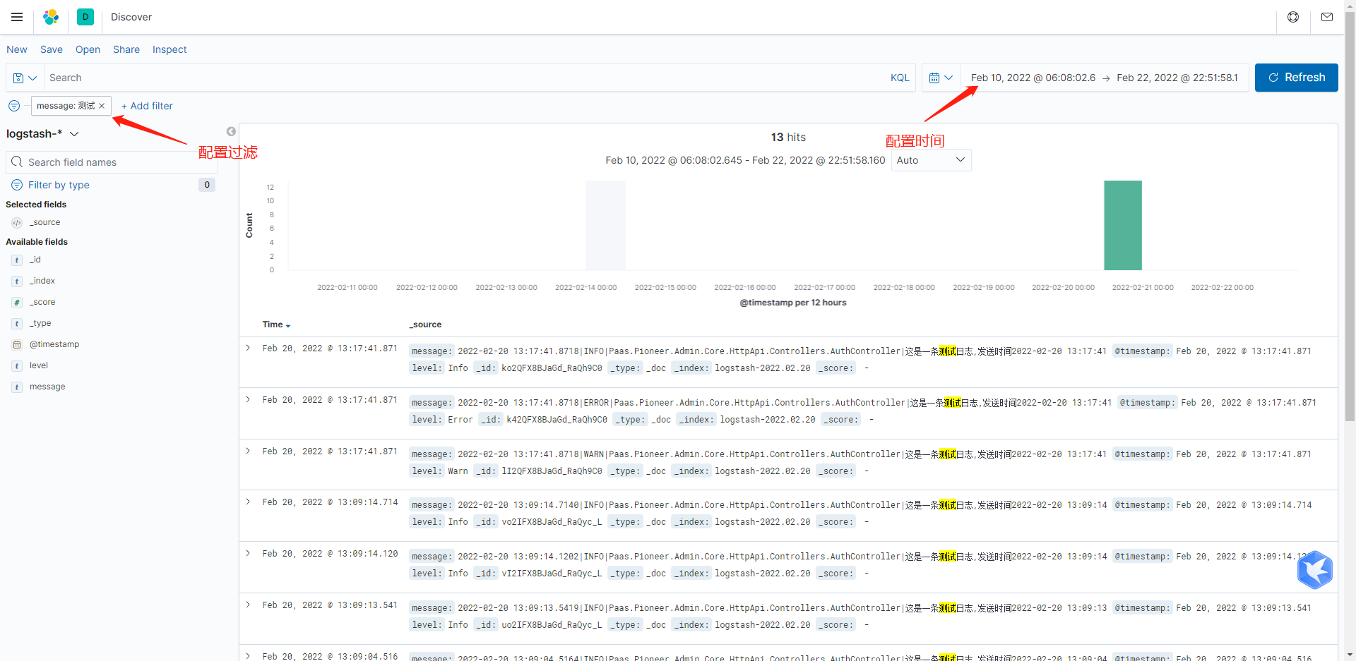Click the Add filter link
The width and height of the screenshot is (1356, 661).
click(x=147, y=106)
